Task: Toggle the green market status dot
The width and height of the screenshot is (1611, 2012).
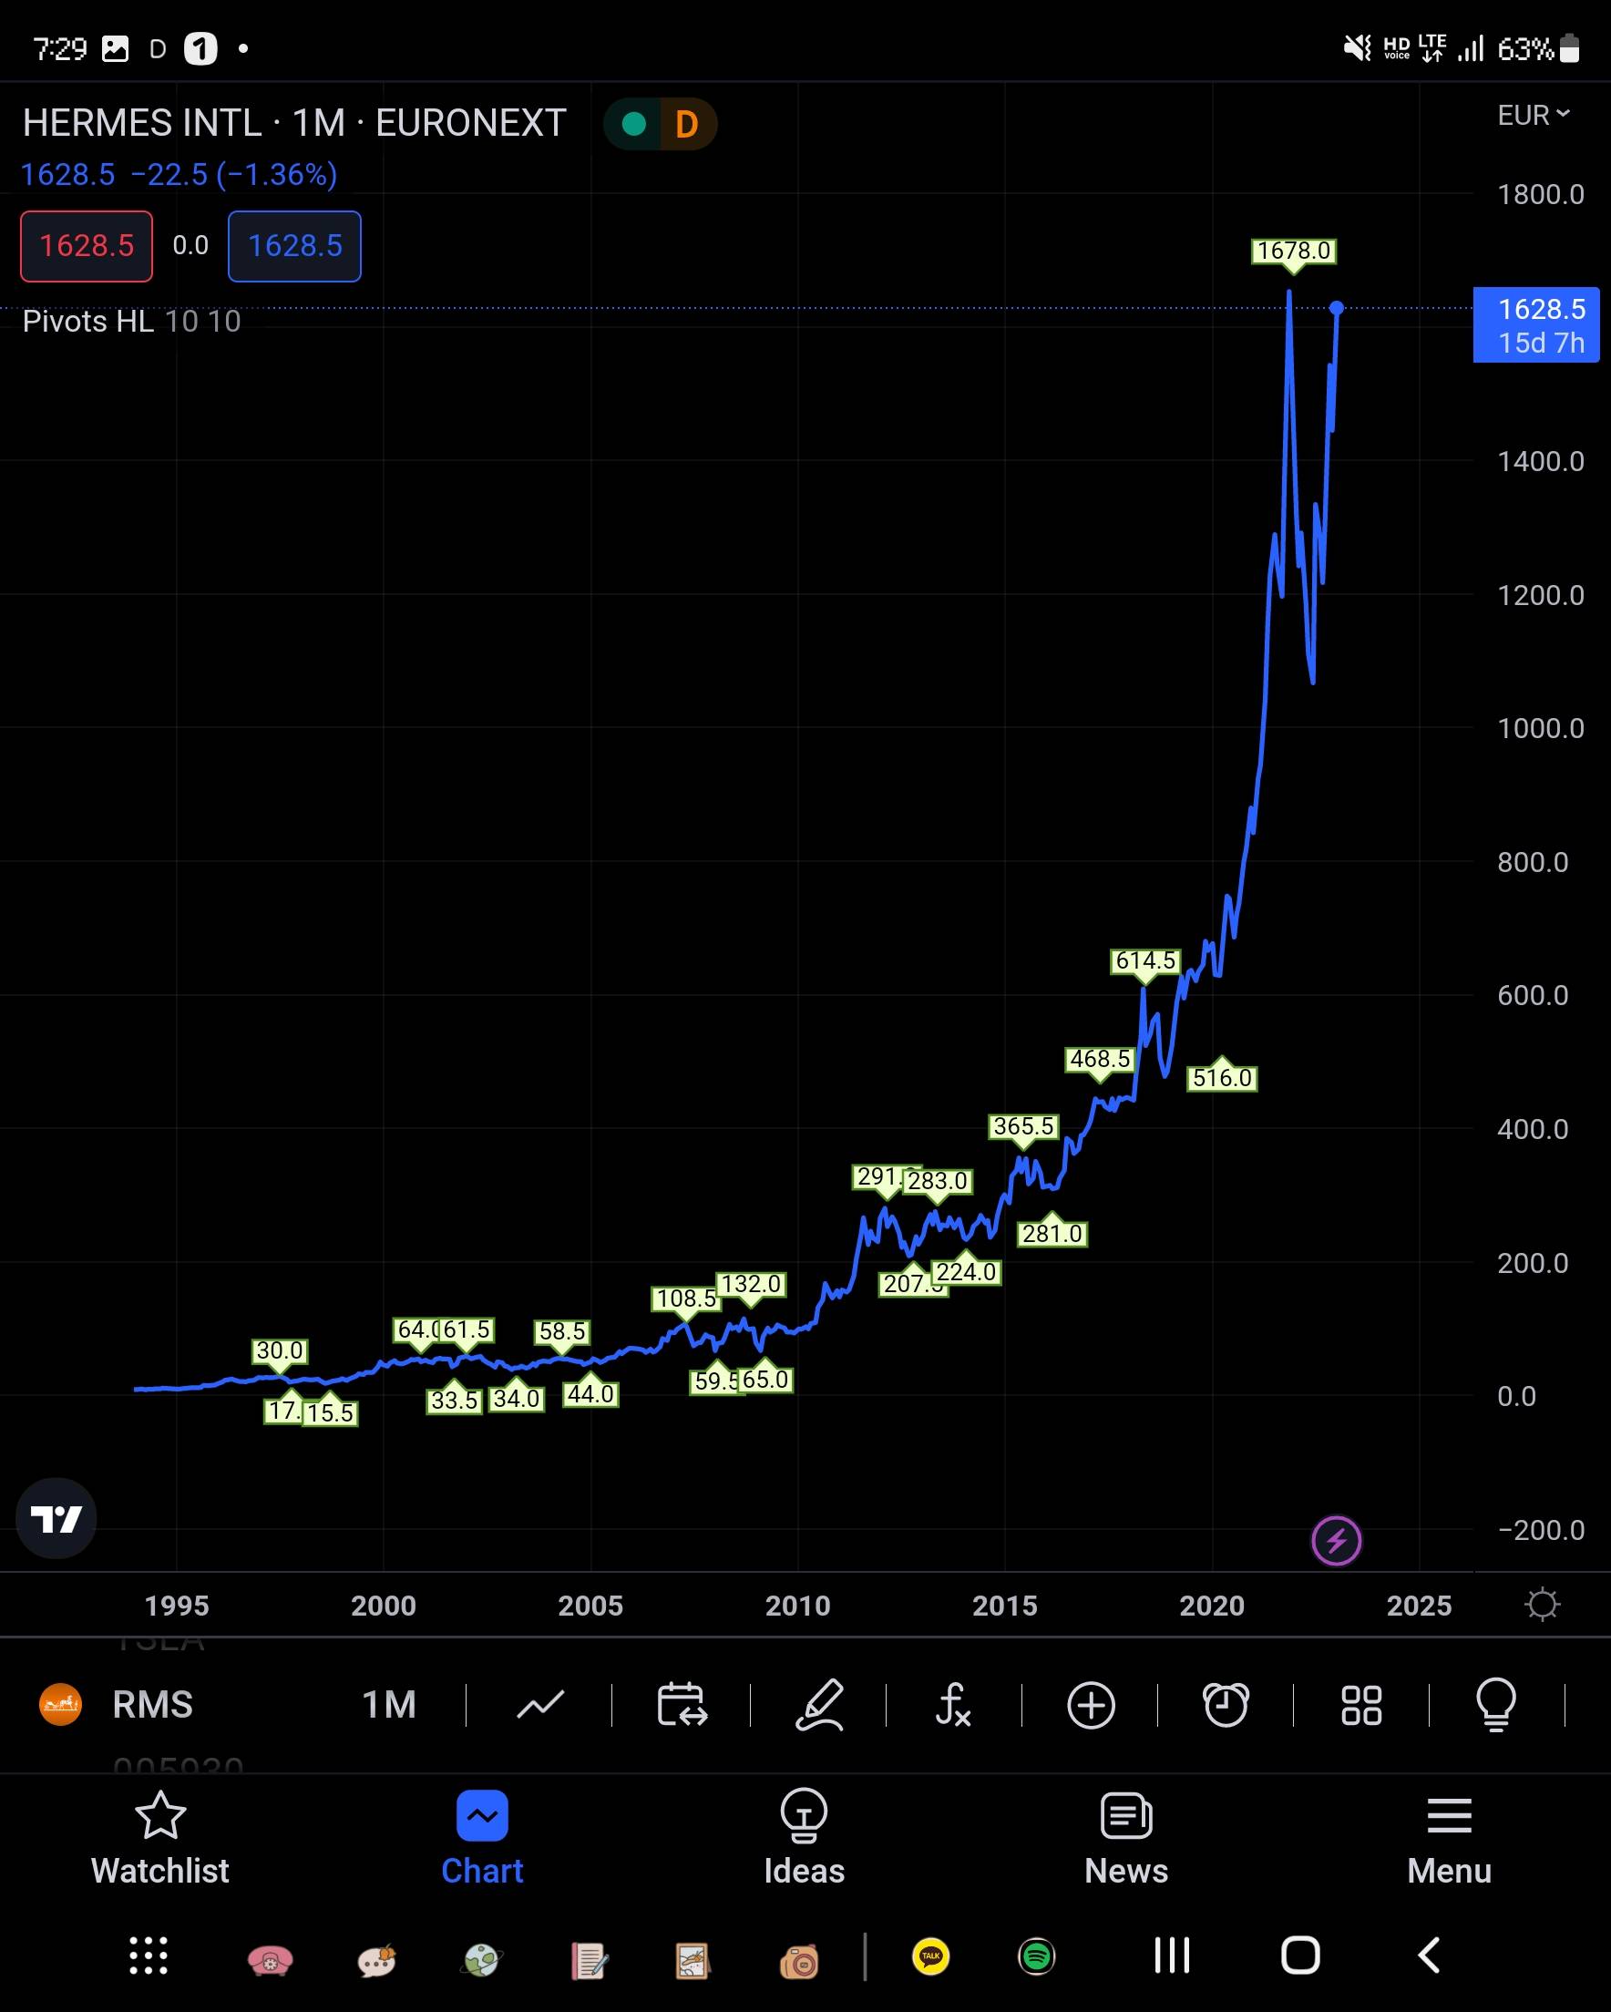Action: 634,124
